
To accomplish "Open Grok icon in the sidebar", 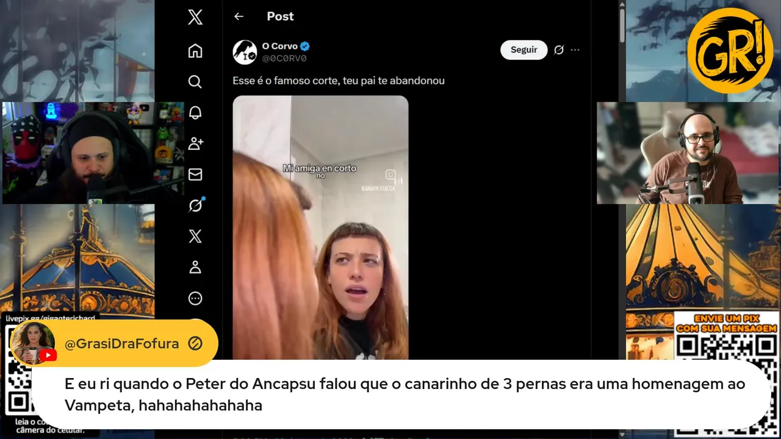I will click(x=195, y=205).
